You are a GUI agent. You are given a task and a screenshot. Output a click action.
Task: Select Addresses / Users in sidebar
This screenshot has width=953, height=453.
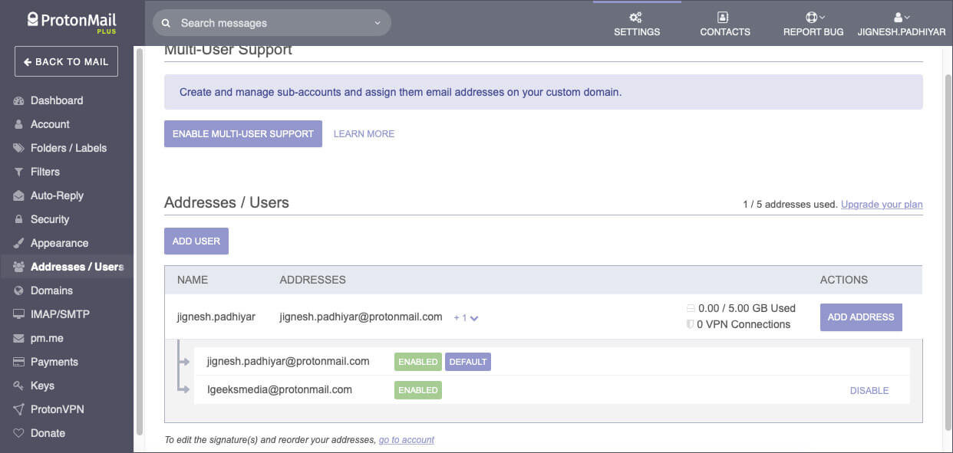[77, 267]
